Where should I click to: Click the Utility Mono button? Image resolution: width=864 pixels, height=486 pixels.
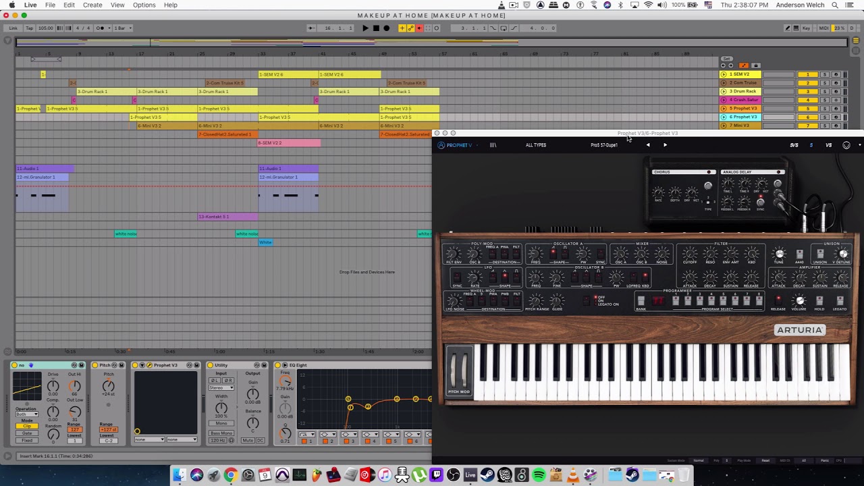coord(221,423)
